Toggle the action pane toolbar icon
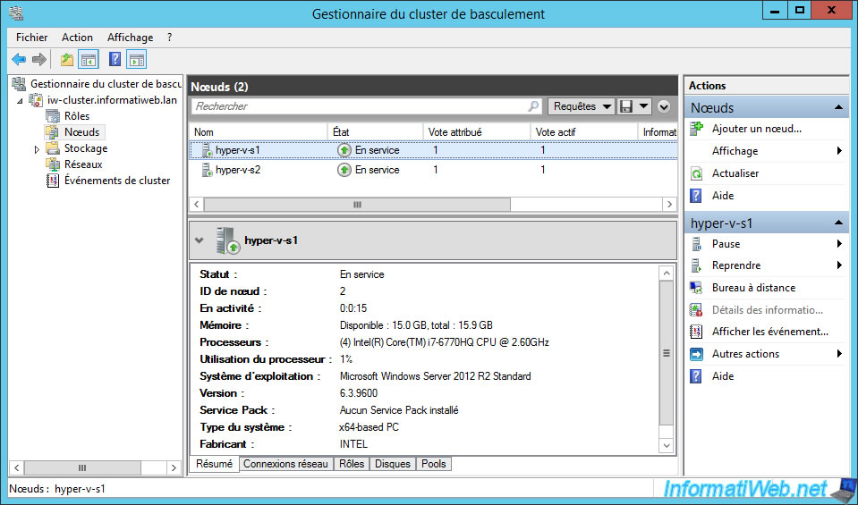858x505 pixels. [136, 60]
